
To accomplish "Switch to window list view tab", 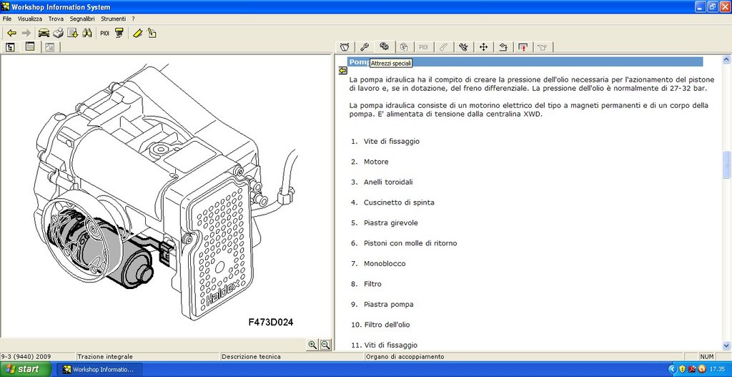I will pyautogui.click(x=30, y=46).
